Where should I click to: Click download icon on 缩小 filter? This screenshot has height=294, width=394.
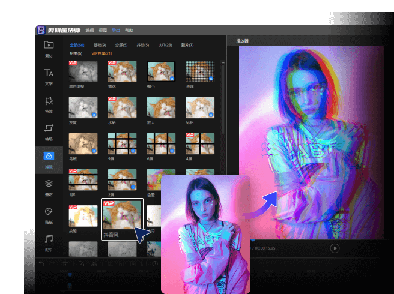pyautogui.click(x=172, y=78)
